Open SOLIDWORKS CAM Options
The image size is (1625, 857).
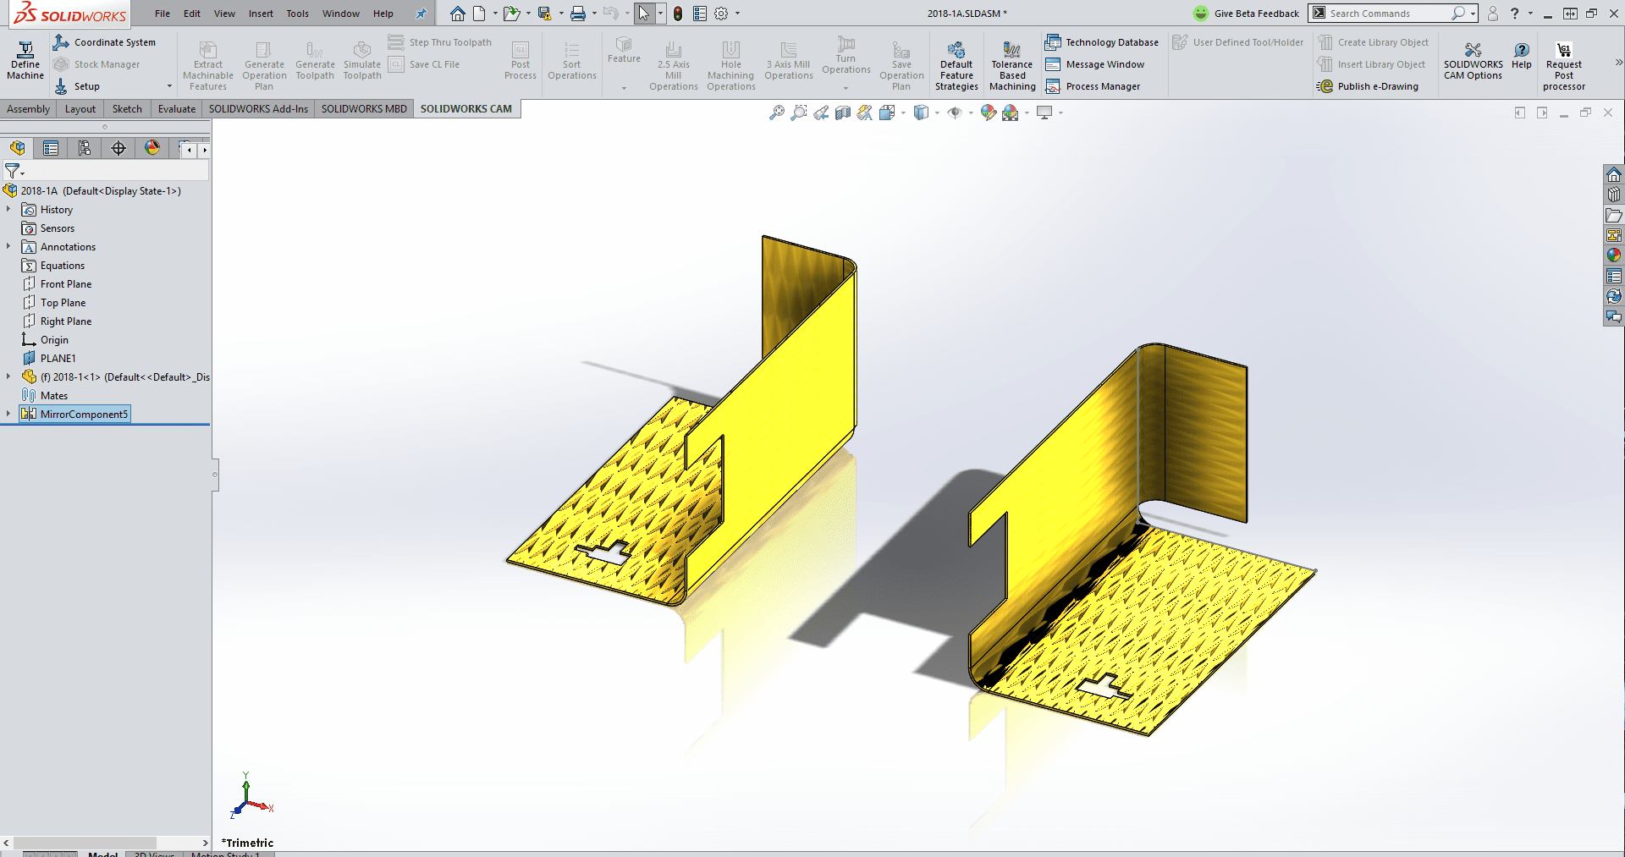pyautogui.click(x=1473, y=62)
